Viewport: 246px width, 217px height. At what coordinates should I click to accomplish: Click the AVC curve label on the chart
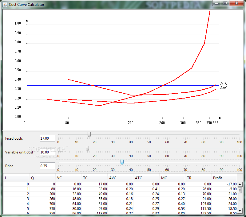(x=224, y=88)
